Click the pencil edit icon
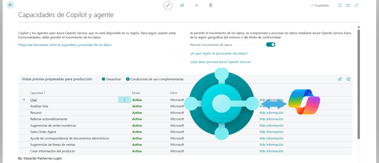Image resolution: width=379 pixels, height=163 pixels. point(168,5)
